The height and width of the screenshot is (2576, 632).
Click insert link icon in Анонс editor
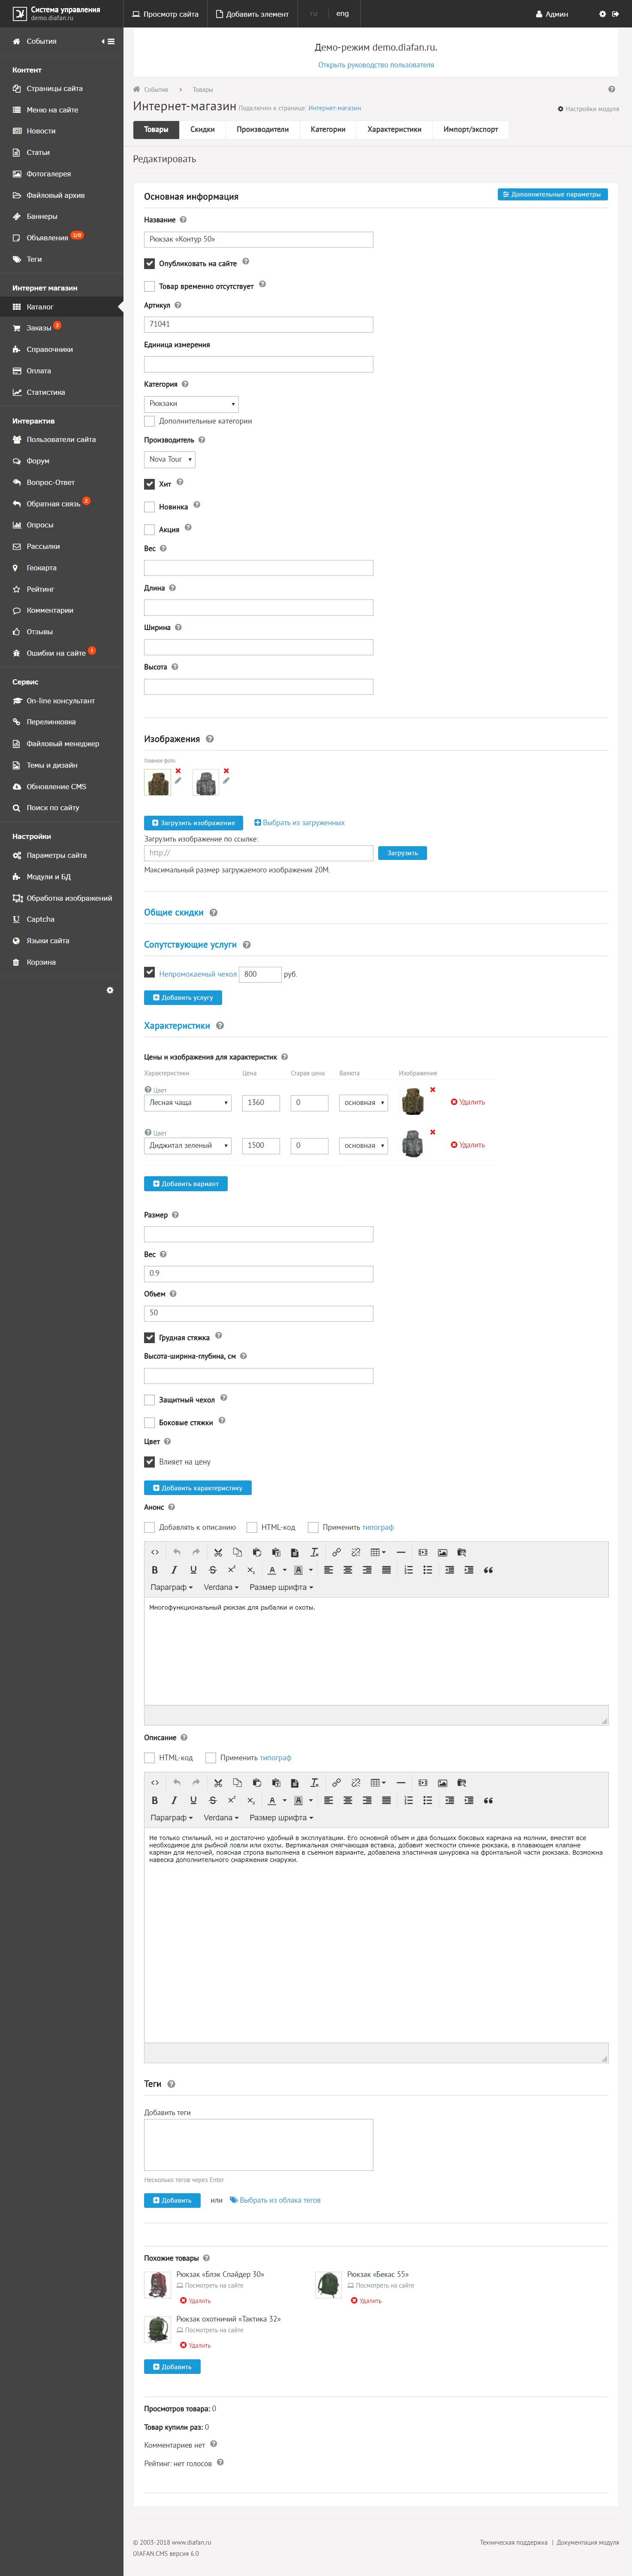(x=337, y=1552)
